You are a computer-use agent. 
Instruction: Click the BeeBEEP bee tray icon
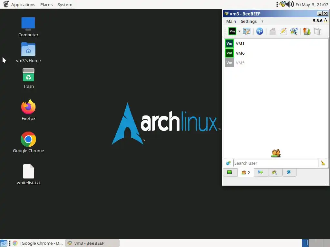point(283,4)
